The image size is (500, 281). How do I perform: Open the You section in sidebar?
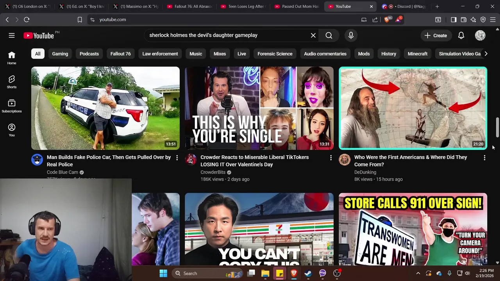(x=12, y=130)
